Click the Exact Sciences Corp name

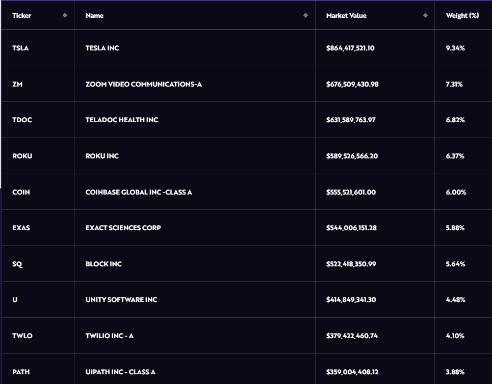pos(123,228)
